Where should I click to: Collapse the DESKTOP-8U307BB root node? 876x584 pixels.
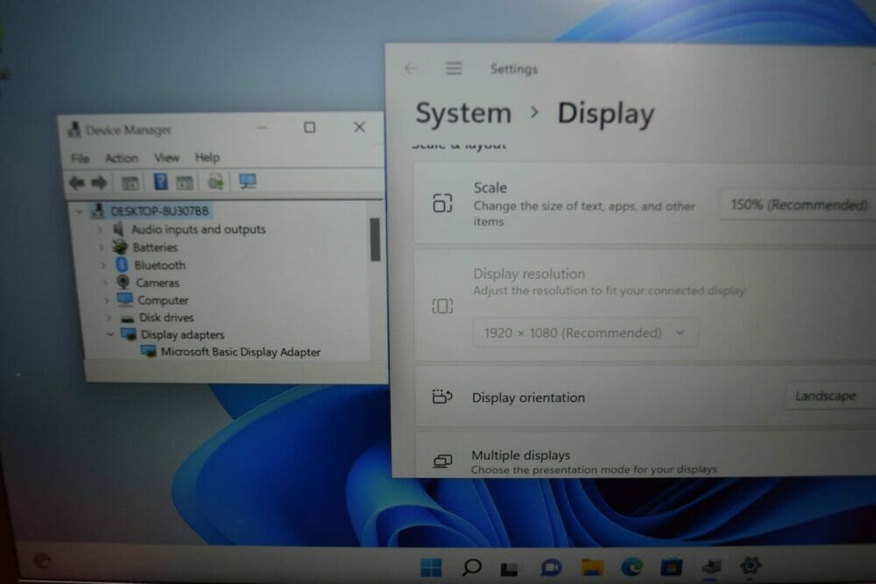(x=79, y=212)
